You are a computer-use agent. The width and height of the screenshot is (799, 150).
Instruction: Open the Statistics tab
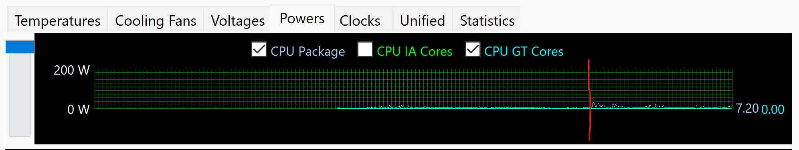click(x=487, y=20)
